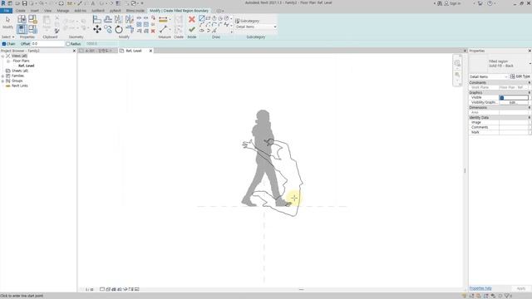Select Ref. Level in Project Browser
The height and width of the screenshot is (299, 532).
(26, 66)
